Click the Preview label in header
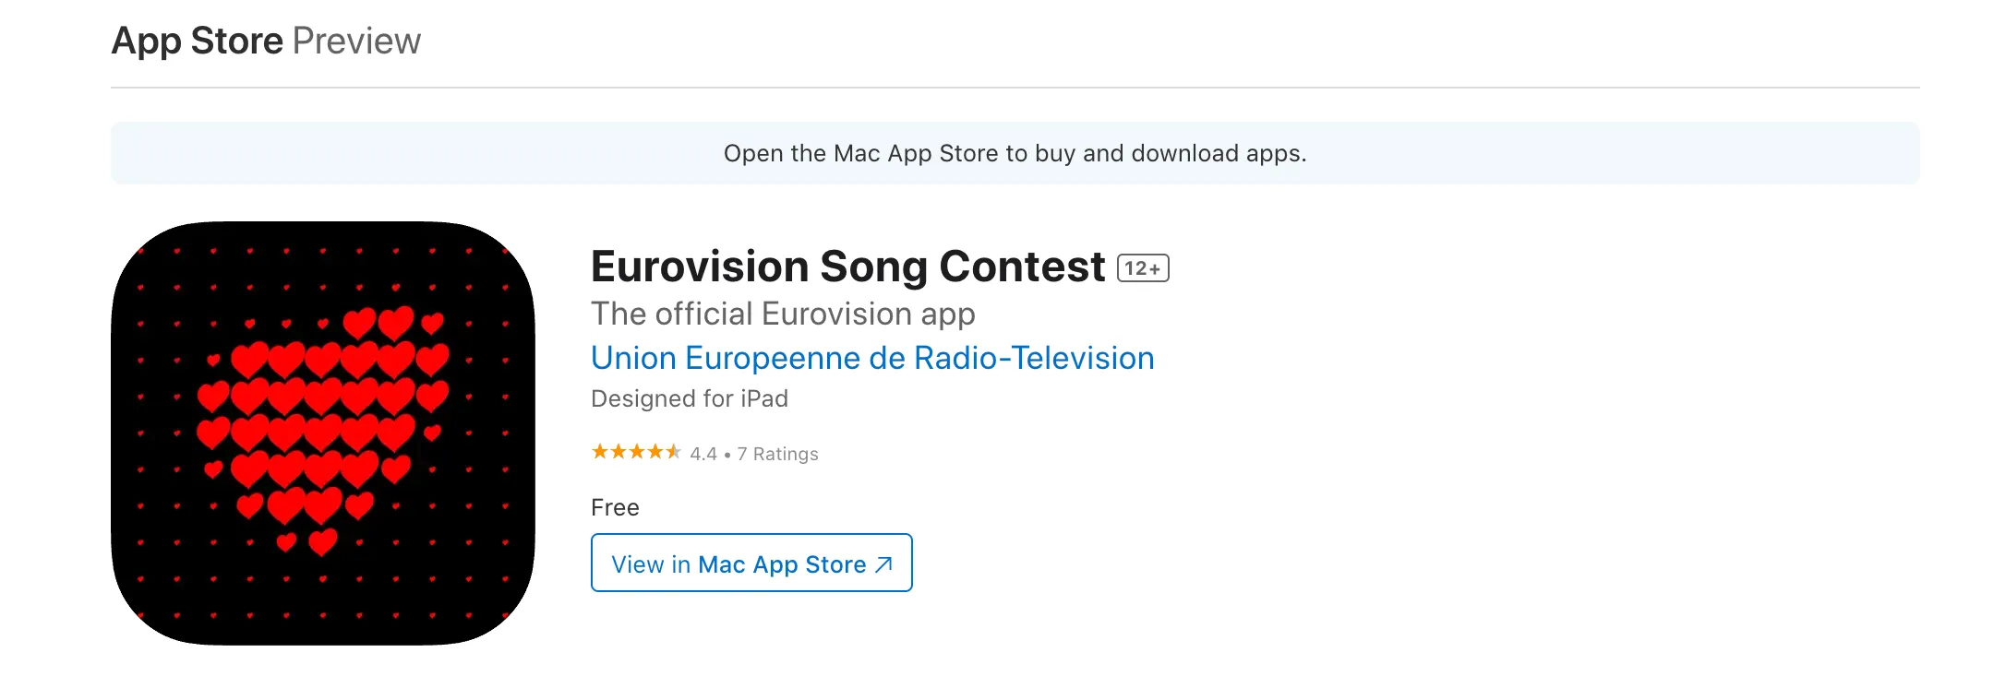The width and height of the screenshot is (1994, 688). [356, 42]
